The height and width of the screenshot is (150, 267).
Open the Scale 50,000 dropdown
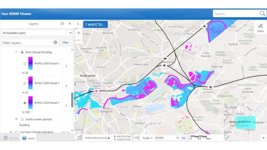pos(167,138)
